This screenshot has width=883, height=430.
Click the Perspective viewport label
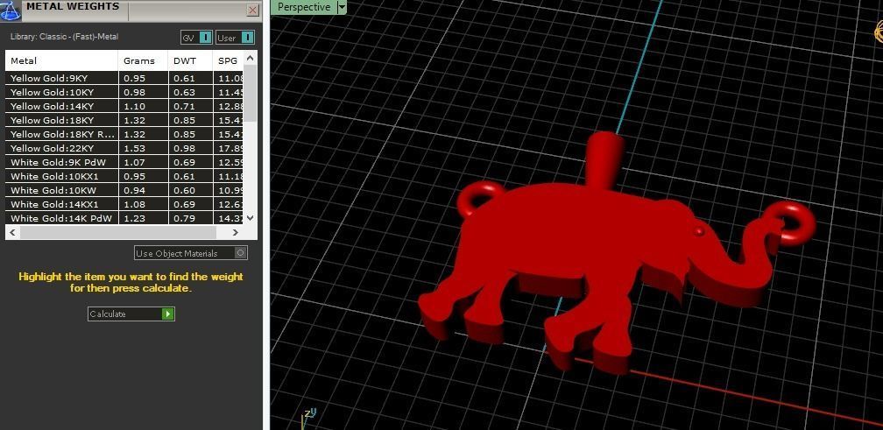[304, 7]
